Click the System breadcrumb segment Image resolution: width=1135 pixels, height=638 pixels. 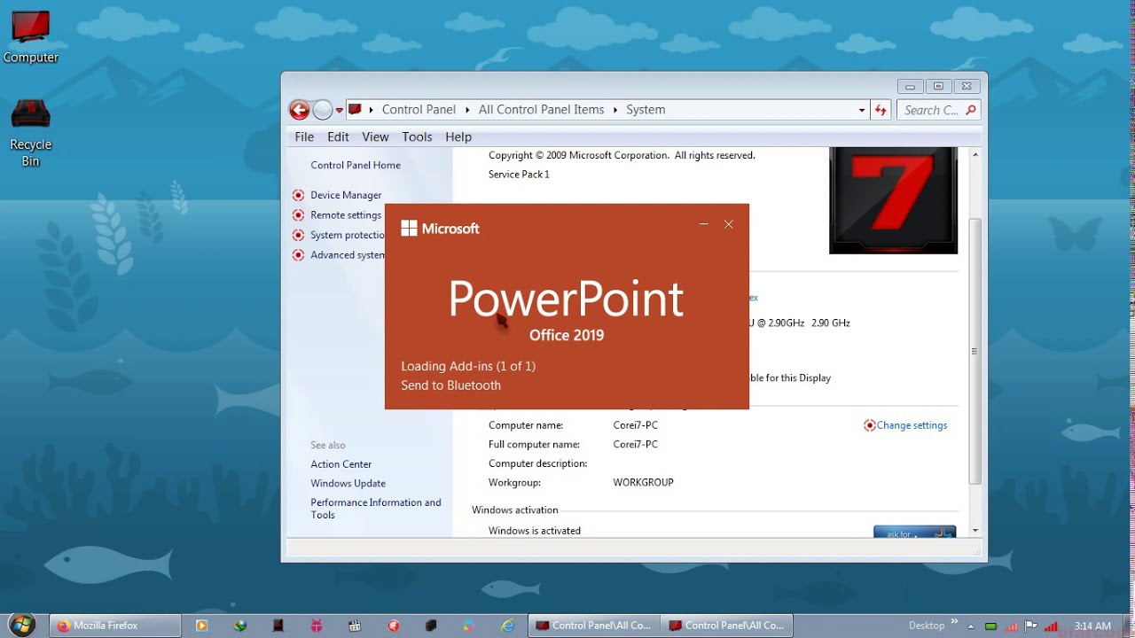point(646,110)
